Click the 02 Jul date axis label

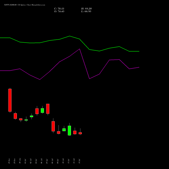(x=31, y=161)
